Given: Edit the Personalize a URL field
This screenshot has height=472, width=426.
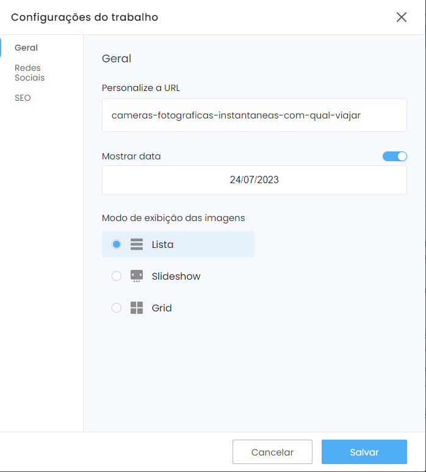Looking at the screenshot, I should tap(255, 115).
